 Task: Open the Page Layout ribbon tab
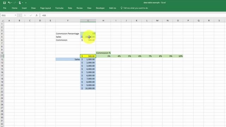(46, 8)
